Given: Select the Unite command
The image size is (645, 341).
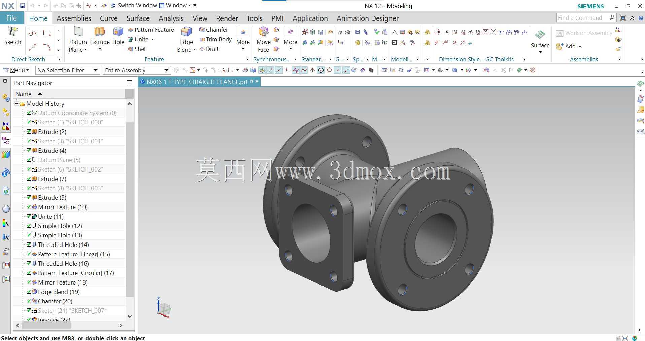Looking at the screenshot, I should tap(138, 39).
